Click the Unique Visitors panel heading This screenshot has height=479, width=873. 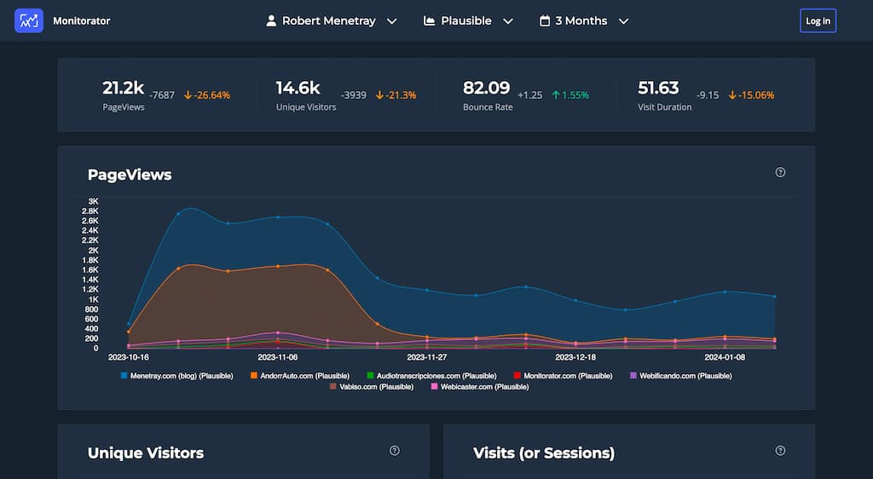146,453
